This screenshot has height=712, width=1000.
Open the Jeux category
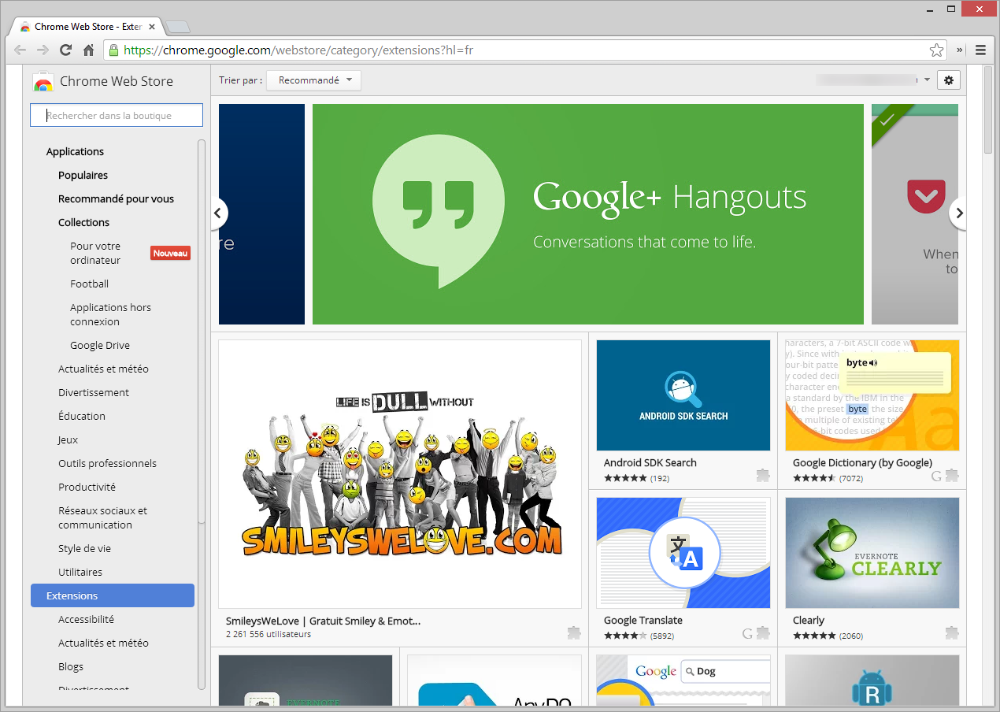tap(69, 440)
